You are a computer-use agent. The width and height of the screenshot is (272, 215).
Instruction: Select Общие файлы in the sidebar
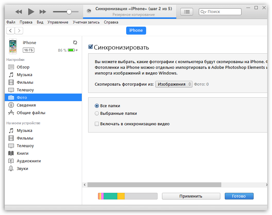(x=31, y=113)
